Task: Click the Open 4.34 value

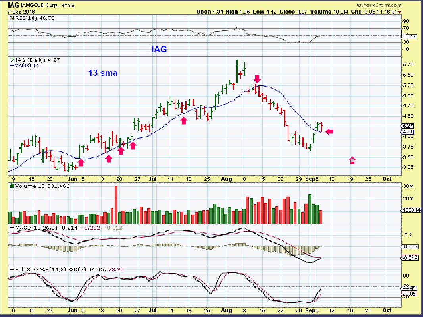Action: click(210, 12)
